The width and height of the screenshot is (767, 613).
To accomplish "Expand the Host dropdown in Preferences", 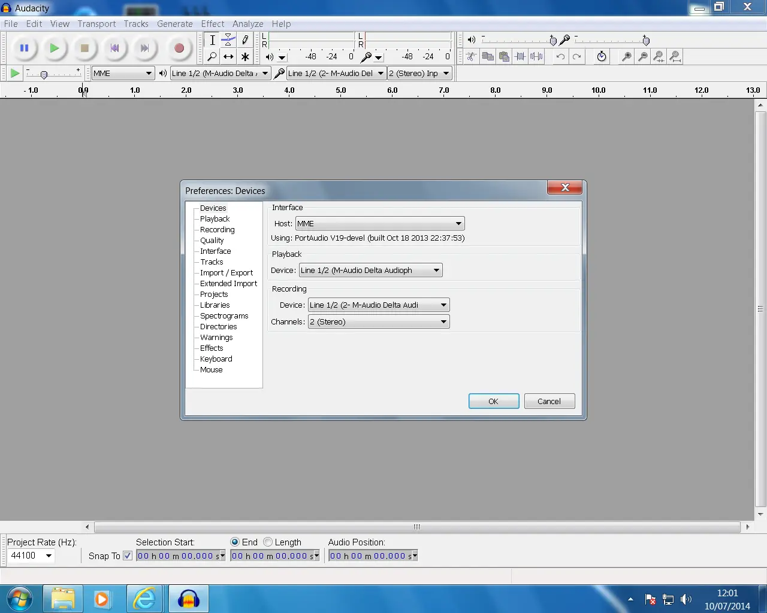I will 380,223.
